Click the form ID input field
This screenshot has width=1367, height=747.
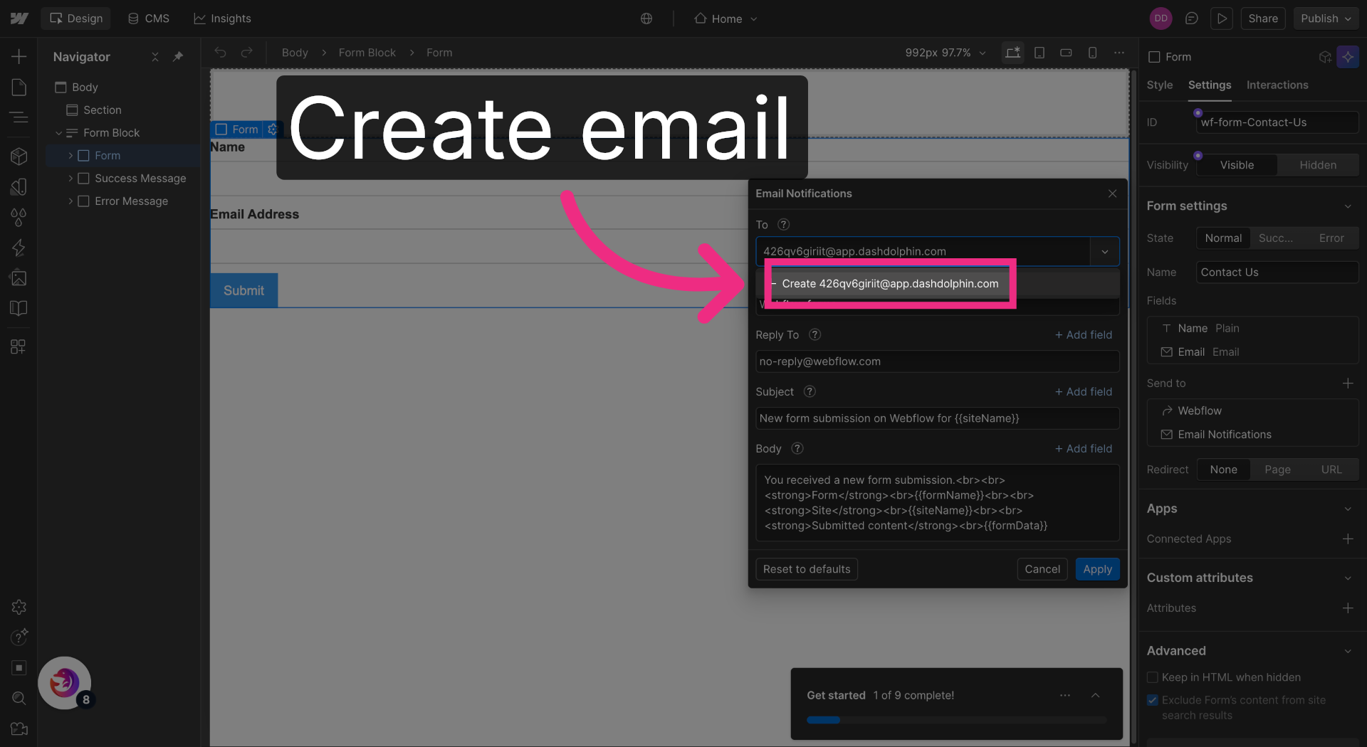click(x=1277, y=122)
